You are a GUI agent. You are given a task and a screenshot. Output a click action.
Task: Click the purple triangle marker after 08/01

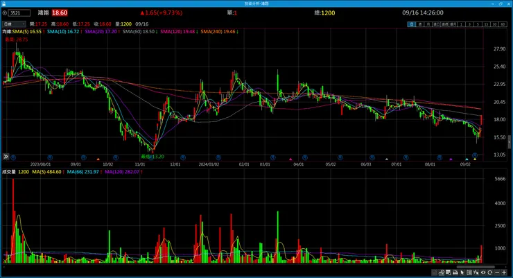pyautogui.click(x=451, y=159)
